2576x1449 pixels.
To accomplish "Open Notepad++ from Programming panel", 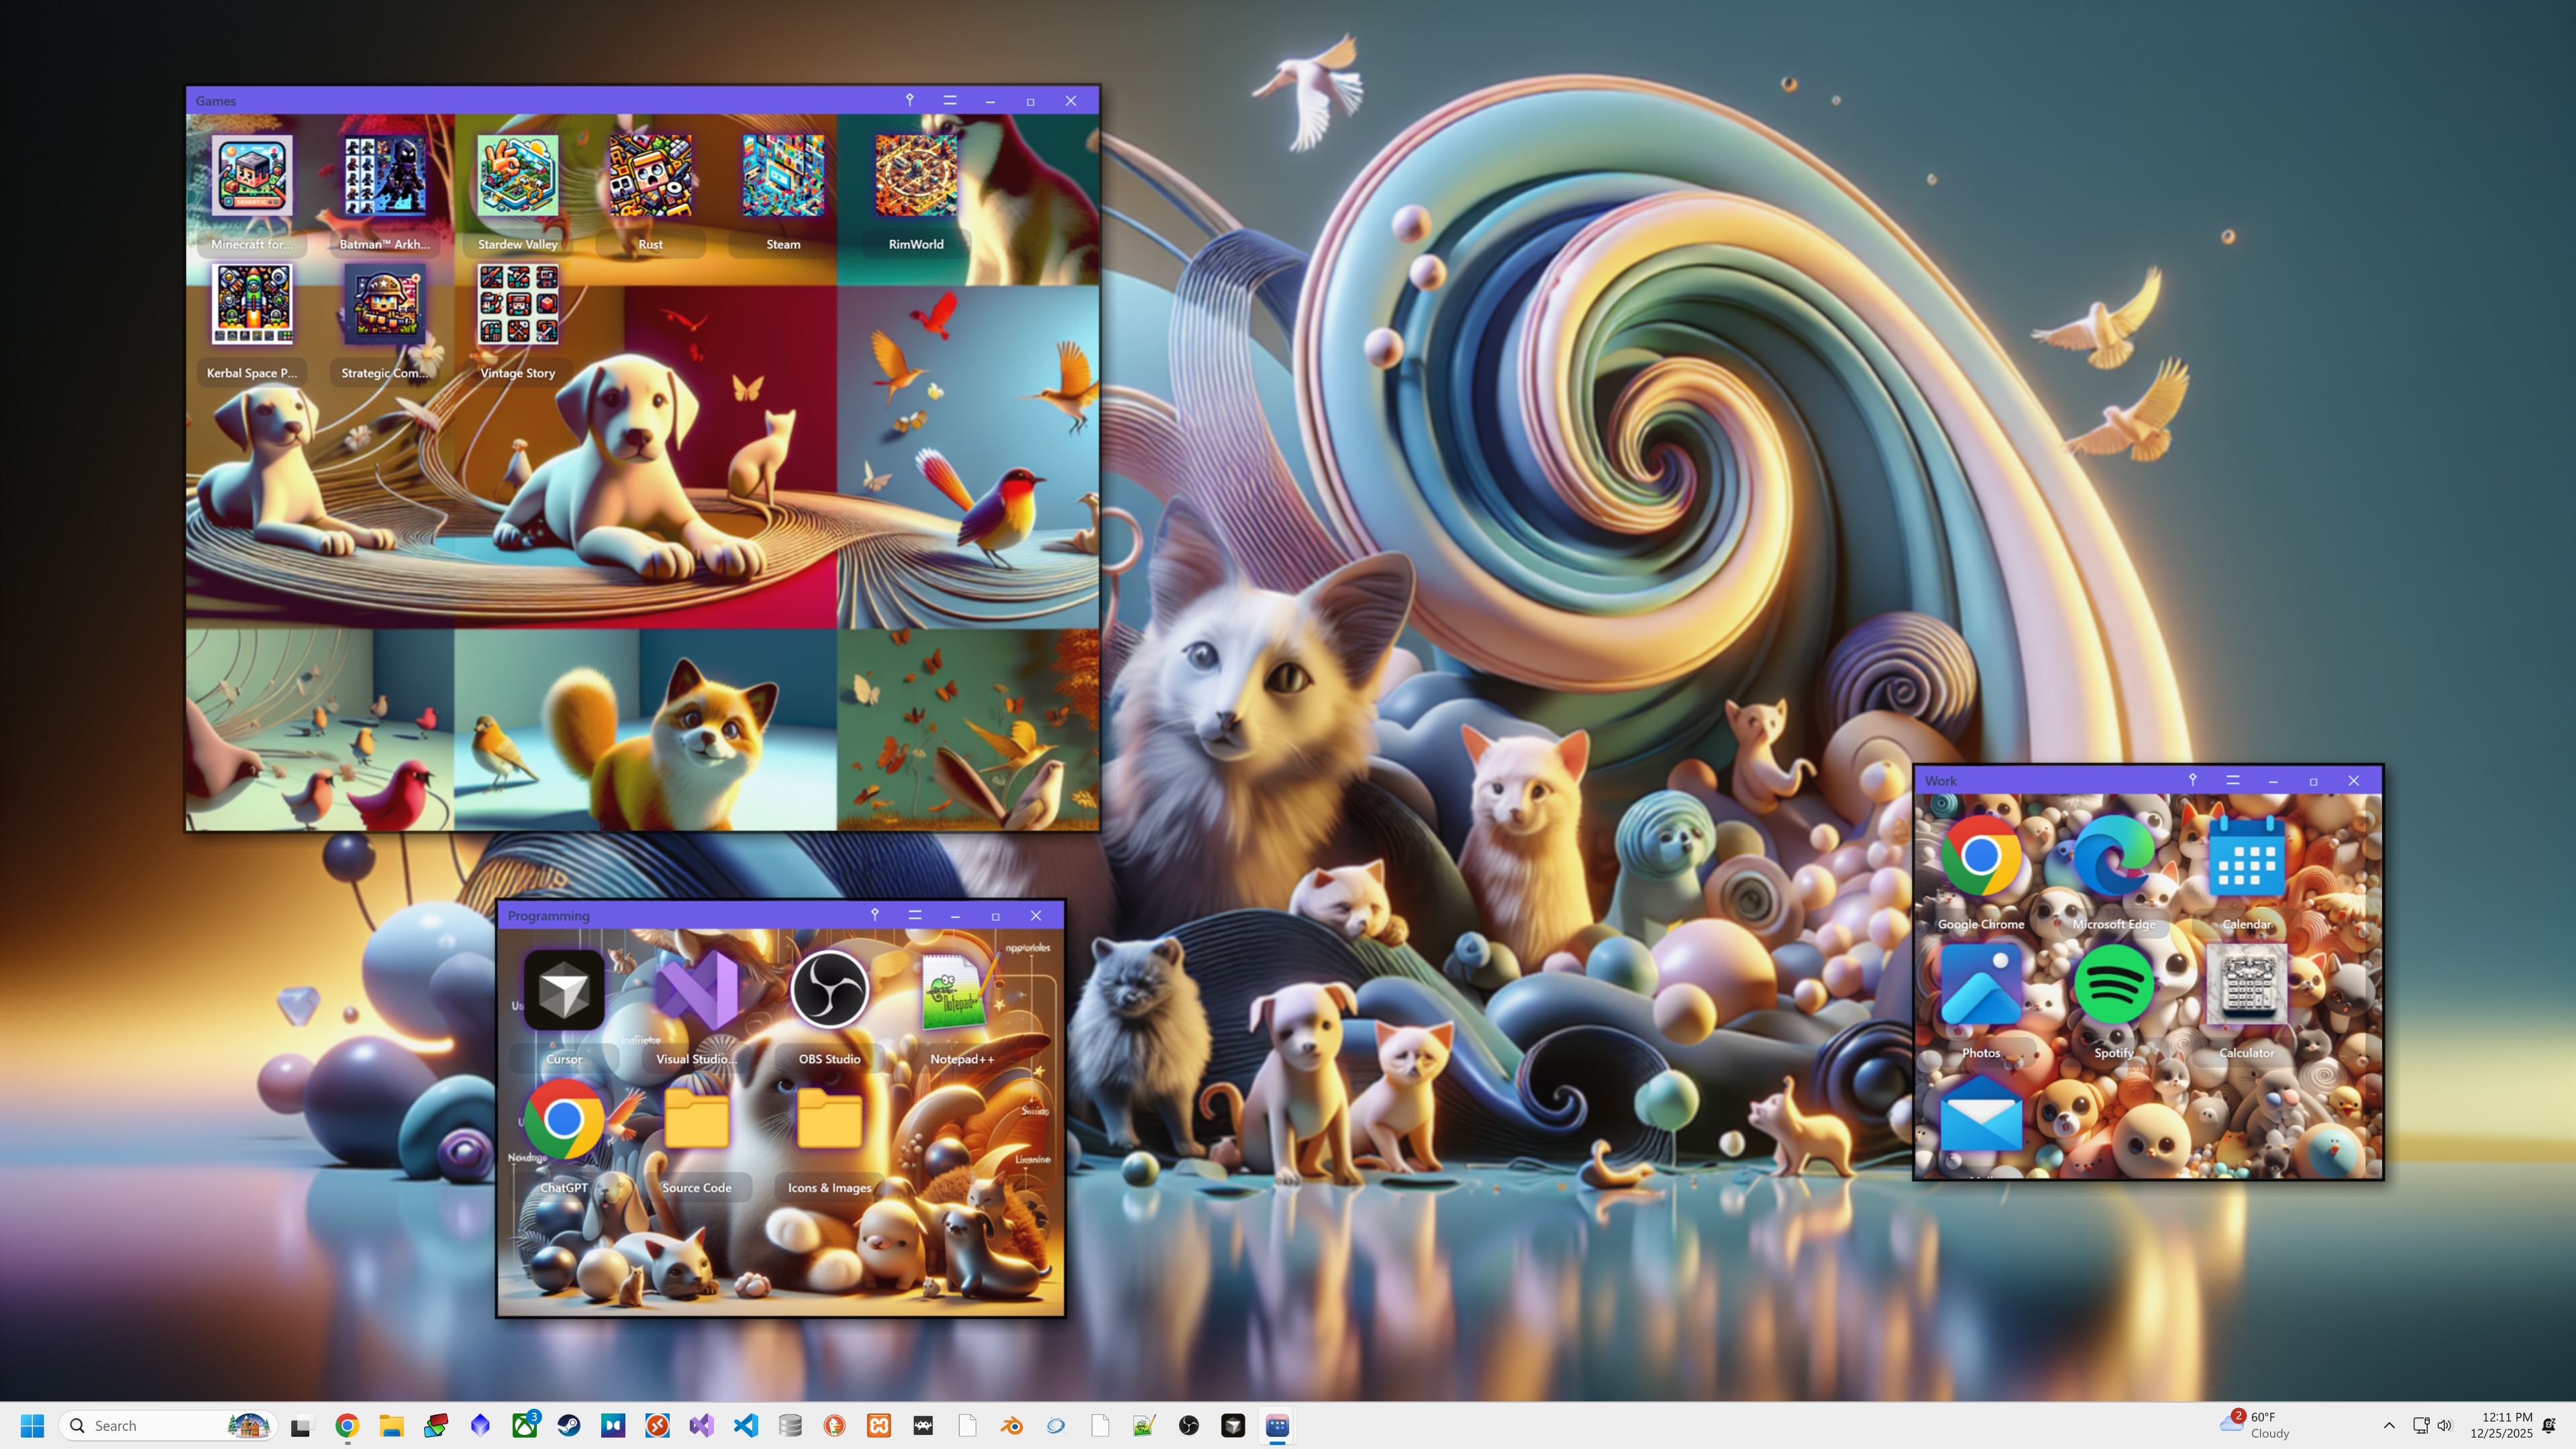I will (x=961, y=991).
